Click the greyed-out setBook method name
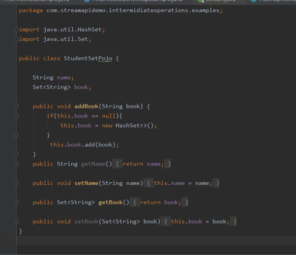The width and height of the screenshot is (296, 255). (x=86, y=222)
